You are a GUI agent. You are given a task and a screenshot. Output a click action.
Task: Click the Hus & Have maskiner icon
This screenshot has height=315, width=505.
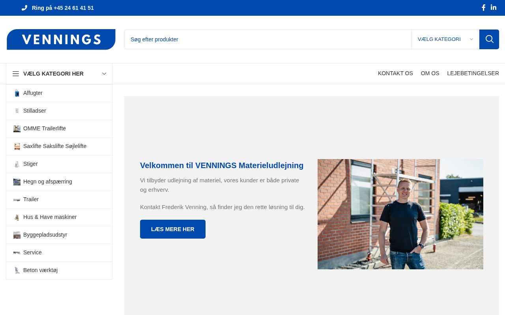(17, 217)
